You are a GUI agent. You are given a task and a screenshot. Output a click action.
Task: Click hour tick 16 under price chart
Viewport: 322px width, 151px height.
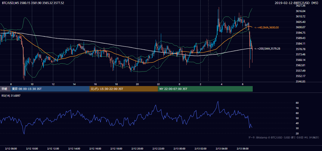[x=95, y=84]
